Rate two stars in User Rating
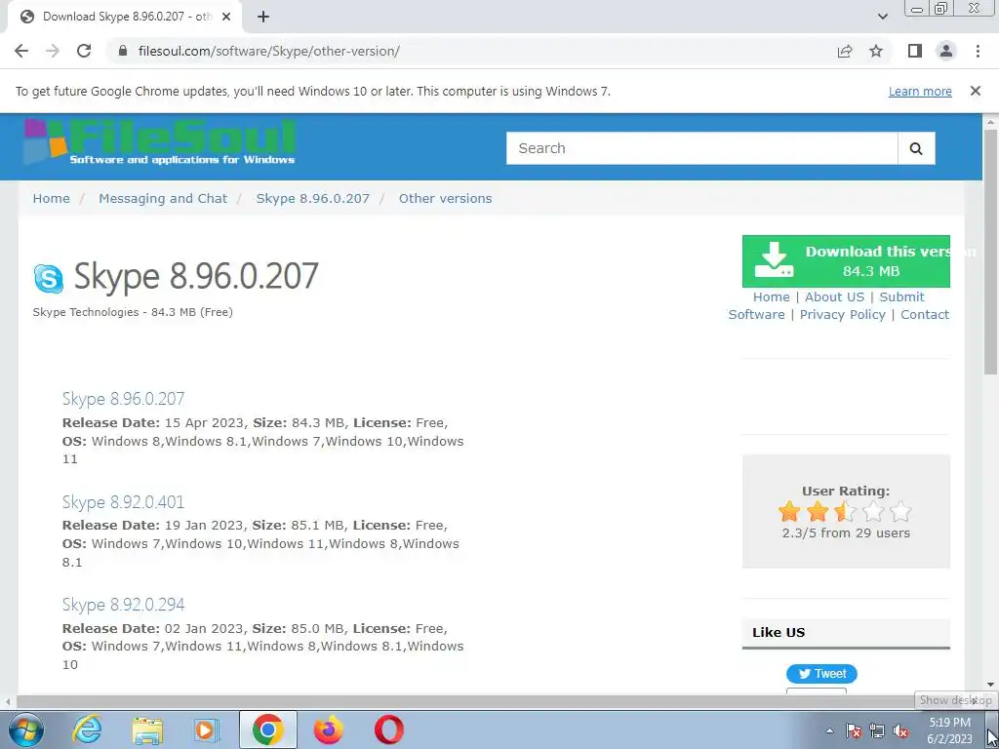Screen dimensions: 999x749 coord(818,511)
